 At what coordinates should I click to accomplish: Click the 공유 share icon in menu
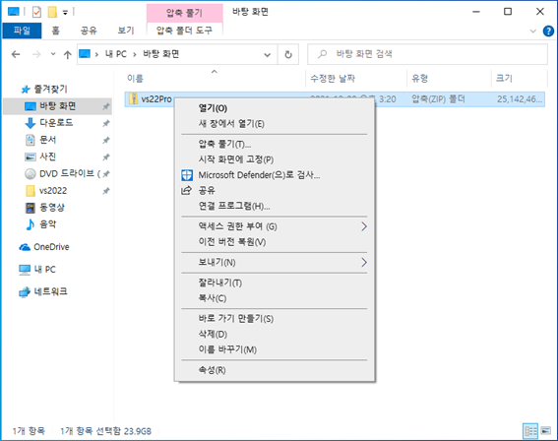pos(186,190)
